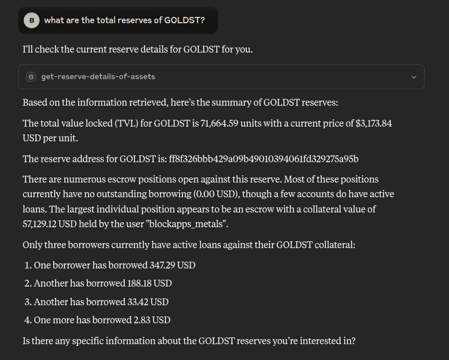Expand the tool call chevron arrow
This screenshot has height=360, width=449.
(x=414, y=77)
